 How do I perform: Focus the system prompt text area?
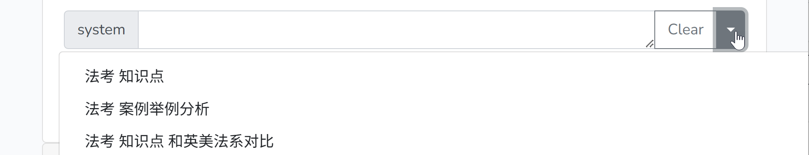point(396,30)
